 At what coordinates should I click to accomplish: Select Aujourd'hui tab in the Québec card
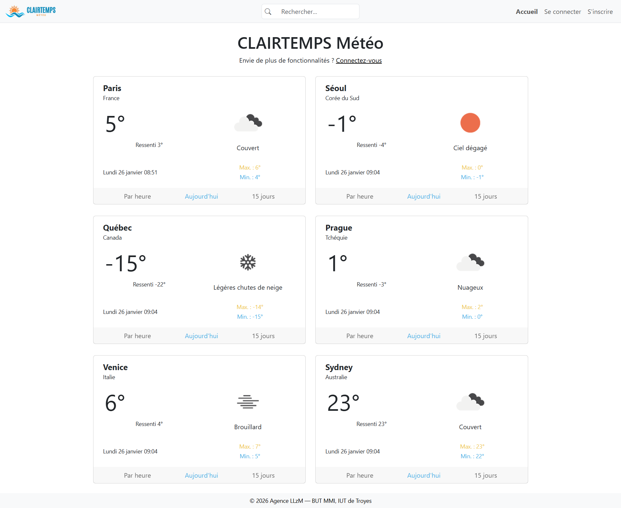pos(201,336)
